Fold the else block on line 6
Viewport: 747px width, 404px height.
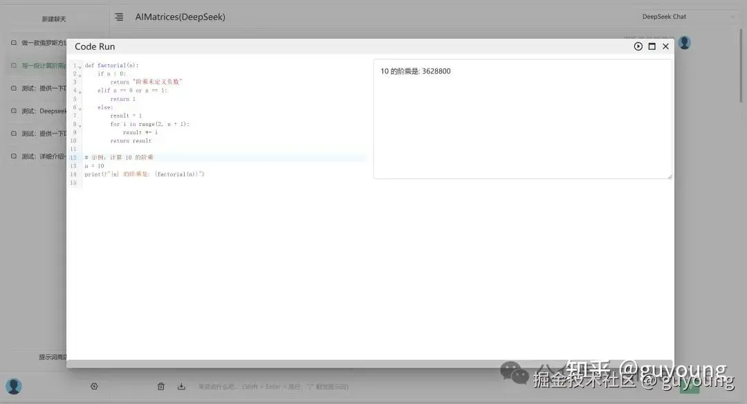coord(80,109)
